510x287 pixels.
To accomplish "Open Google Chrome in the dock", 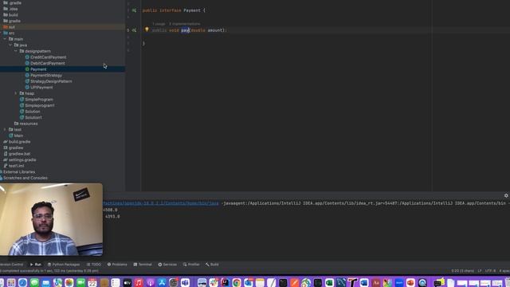I will [x=237, y=282].
